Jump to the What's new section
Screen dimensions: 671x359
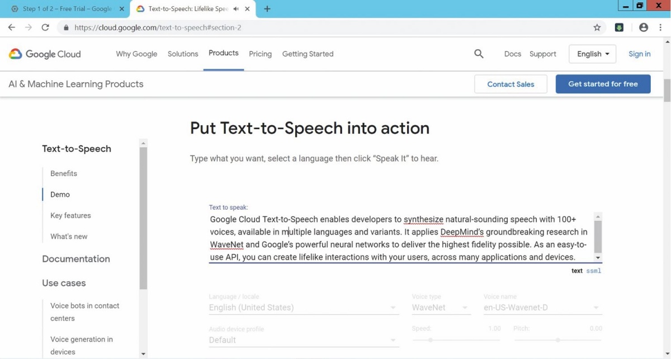coord(69,237)
